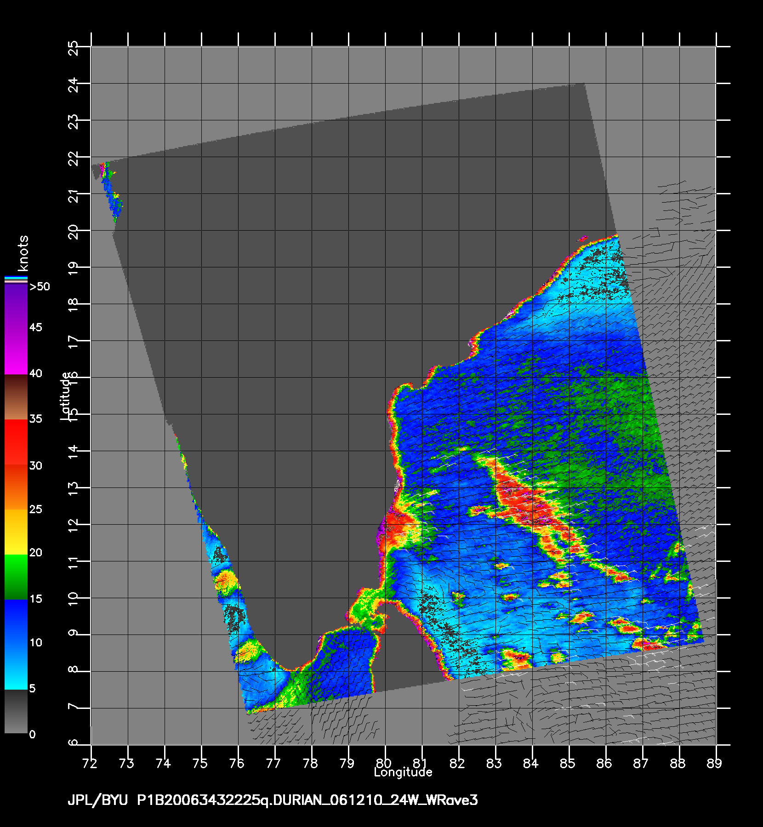Click the gray 0-5 knots color band
This screenshot has width=763, height=827.
[16, 711]
